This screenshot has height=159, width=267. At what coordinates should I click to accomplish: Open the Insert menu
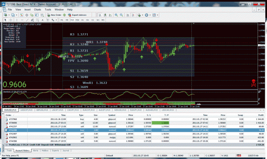point(27,9)
